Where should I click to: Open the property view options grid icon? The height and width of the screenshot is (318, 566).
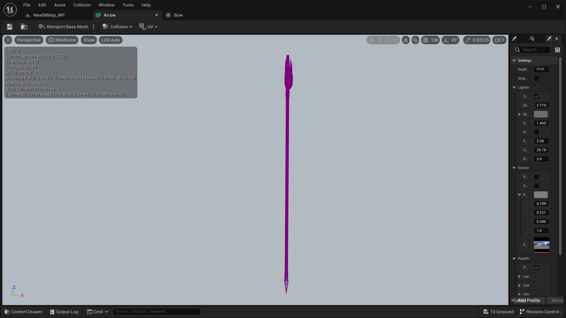coord(557,50)
